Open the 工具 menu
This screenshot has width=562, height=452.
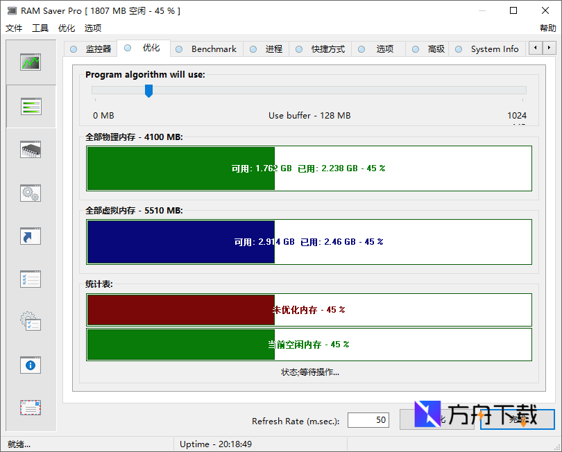[39, 28]
